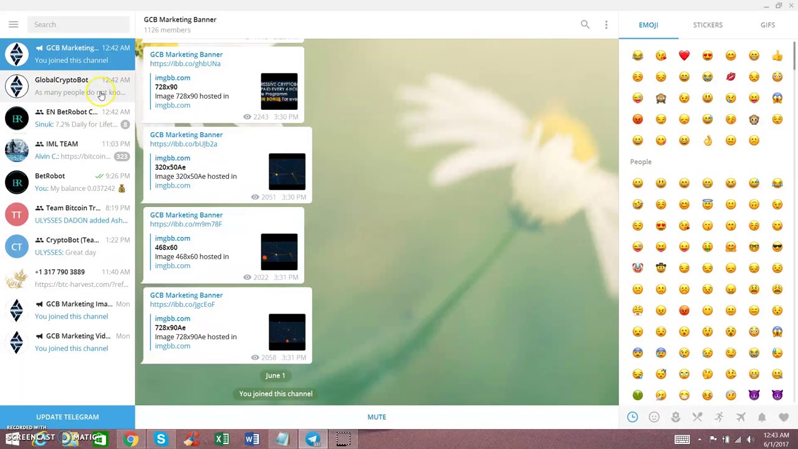Open the +1 317 790 3889 chat
This screenshot has width=798, height=449.
(67, 278)
